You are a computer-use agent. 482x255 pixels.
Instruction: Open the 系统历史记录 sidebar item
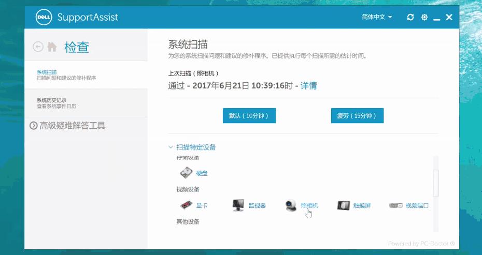(86, 103)
